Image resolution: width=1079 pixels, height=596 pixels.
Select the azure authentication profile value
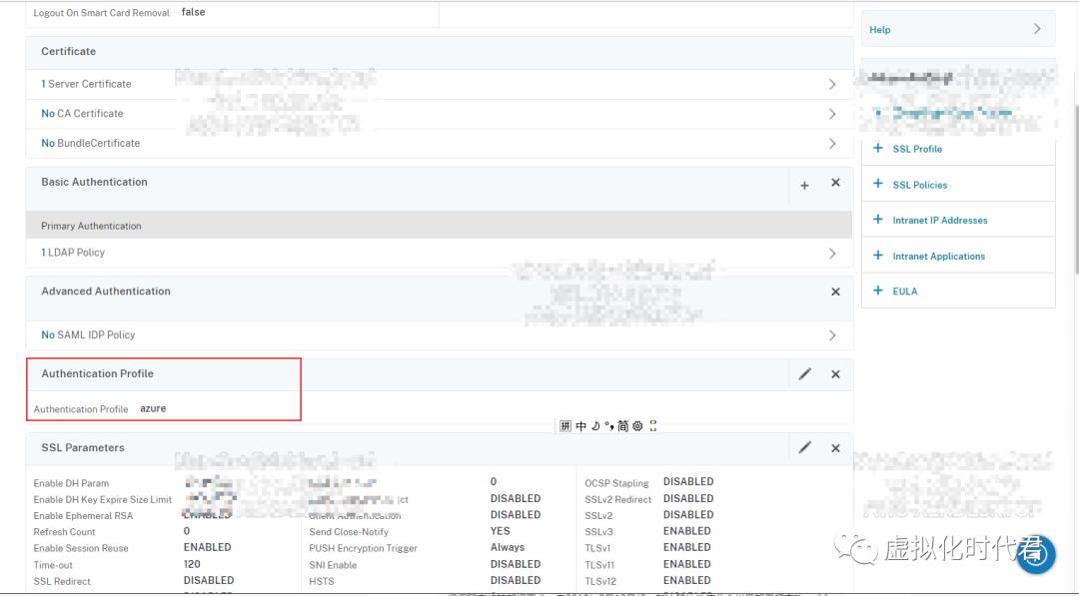[153, 408]
